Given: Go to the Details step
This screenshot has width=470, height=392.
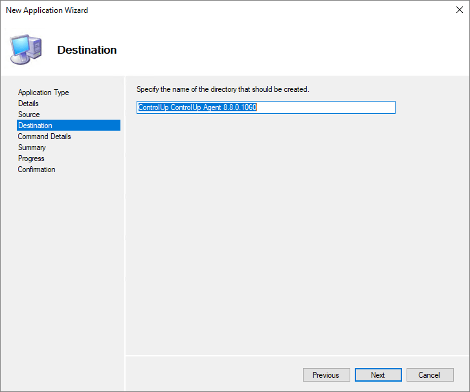Looking at the screenshot, I should [x=28, y=103].
